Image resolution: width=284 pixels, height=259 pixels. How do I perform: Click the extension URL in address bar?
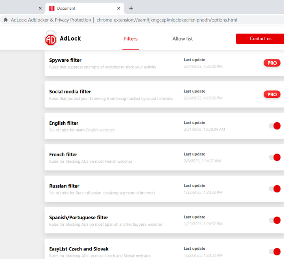tap(167, 20)
